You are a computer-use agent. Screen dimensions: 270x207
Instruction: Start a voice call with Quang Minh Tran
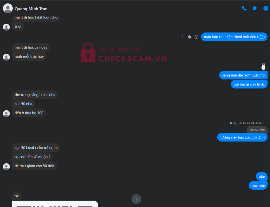tap(244, 8)
